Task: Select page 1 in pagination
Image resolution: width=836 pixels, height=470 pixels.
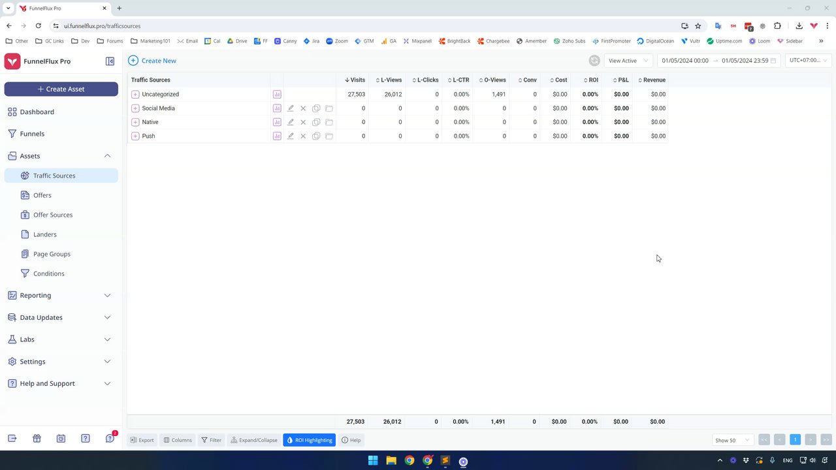Action: coord(795,440)
